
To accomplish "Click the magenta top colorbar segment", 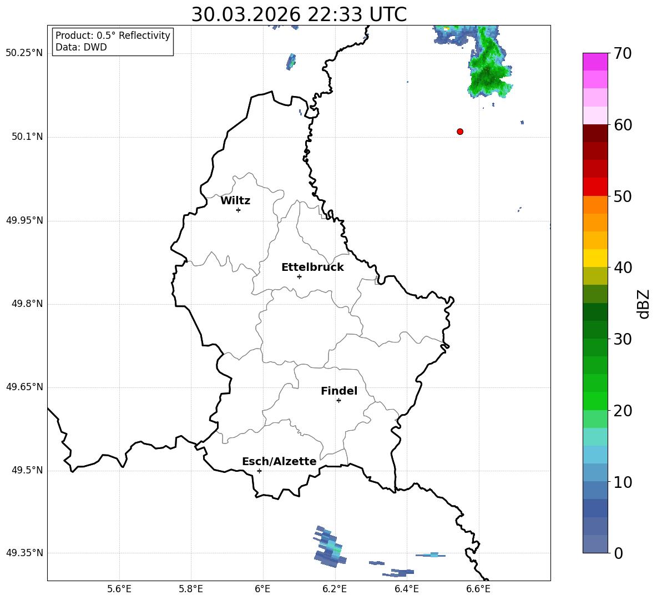I will point(595,62).
